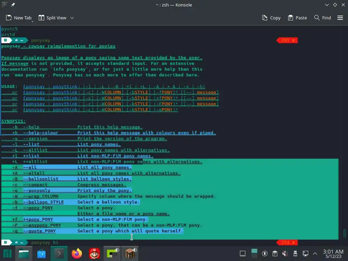Click the '++pony PONY' option text
Image resolution: width=348 pixels, height=261 pixels.
pos(38,219)
